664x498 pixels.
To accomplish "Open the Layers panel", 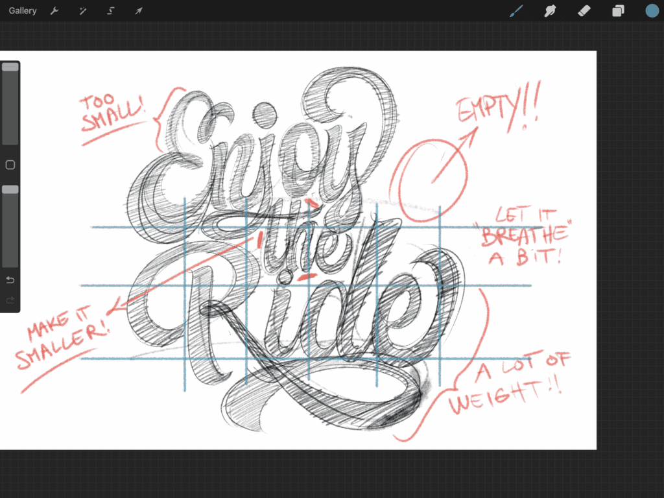I will (617, 10).
